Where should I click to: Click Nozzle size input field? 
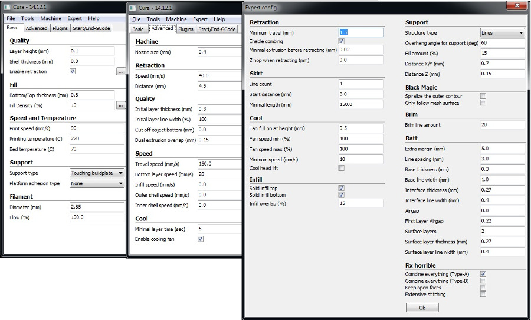coord(219,52)
